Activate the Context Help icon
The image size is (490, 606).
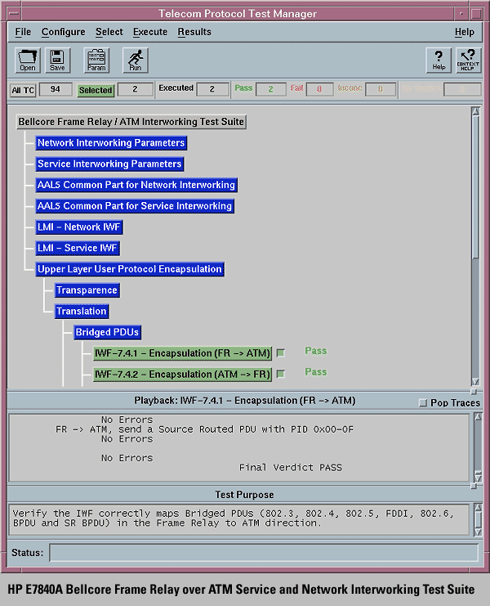pos(468,60)
